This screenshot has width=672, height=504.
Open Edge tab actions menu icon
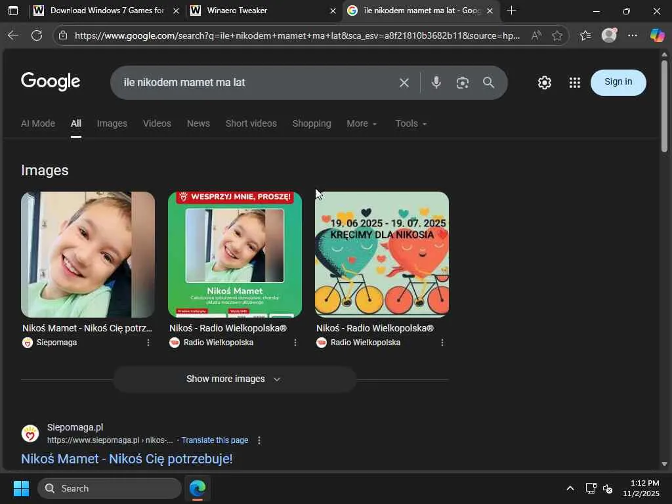pyautogui.click(x=13, y=10)
